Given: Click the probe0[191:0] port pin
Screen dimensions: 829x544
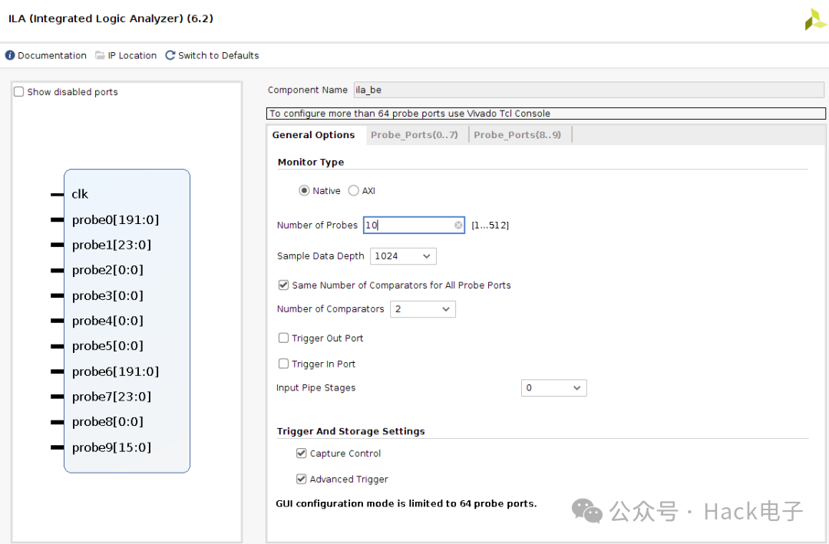Looking at the screenshot, I should [x=58, y=220].
